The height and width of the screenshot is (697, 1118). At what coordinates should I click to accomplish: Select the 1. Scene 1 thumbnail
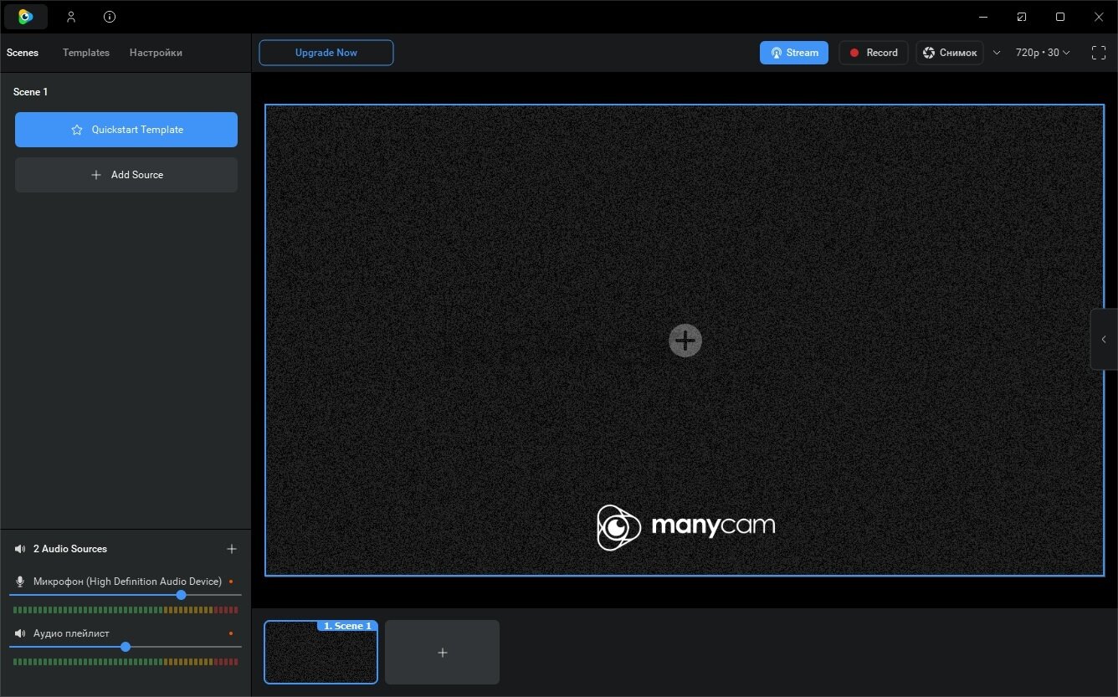pyautogui.click(x=321, y=652)
